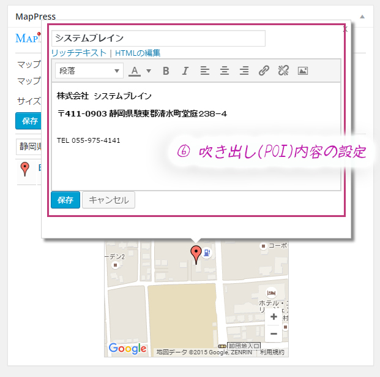Align text left in the editor
Viewport: 380px width, 377px height.
point(205,70)
